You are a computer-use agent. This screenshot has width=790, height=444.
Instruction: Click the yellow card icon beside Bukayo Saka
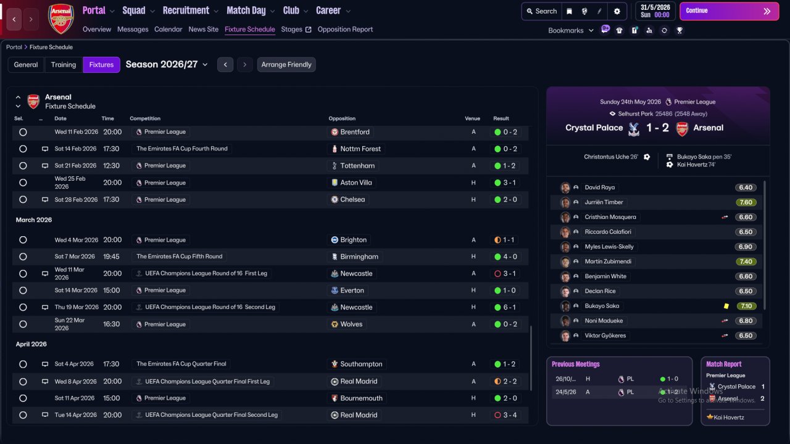click(726, 306)
